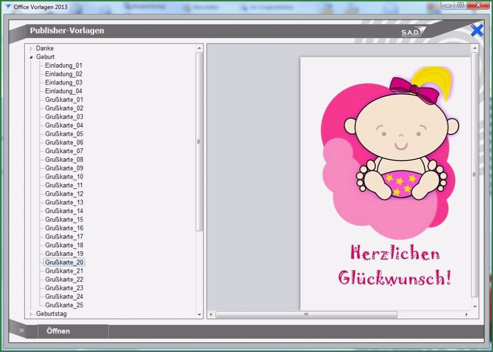The width and height of the screenshot is (493, 352).
Task: Select the Einladung_01 template
Action: [x=63, y=65]
